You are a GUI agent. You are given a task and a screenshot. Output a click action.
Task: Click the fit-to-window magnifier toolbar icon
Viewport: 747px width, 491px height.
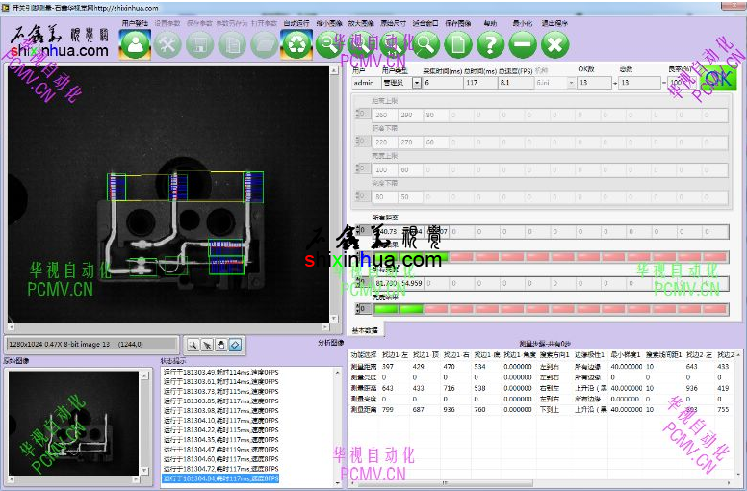(x=425, y=44)
